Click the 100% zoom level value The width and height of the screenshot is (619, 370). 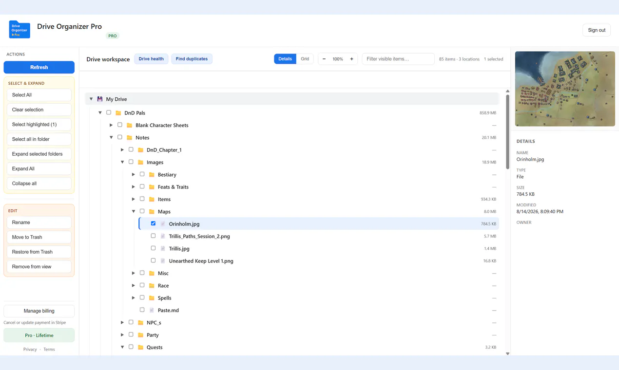click(x=338, y=59)
